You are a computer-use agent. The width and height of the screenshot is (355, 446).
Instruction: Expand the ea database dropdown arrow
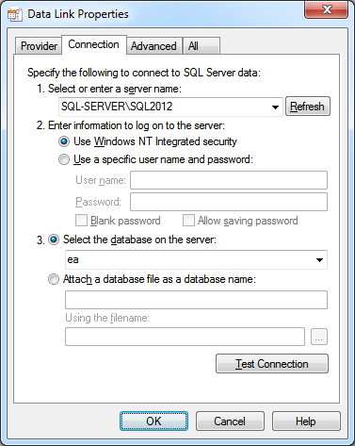319,259
